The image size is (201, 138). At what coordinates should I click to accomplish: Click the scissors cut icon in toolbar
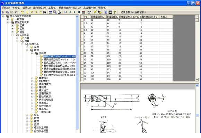pyautogui.click(x=3, y=12)
